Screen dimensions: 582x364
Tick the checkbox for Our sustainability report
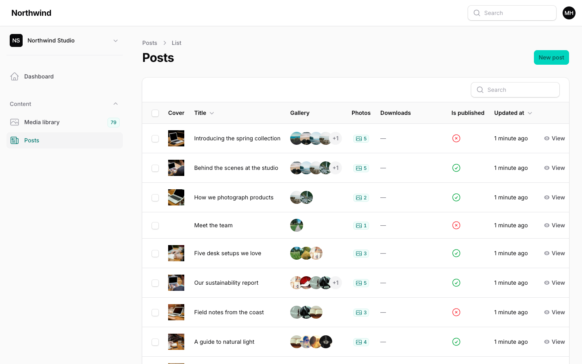click(155, 283)
